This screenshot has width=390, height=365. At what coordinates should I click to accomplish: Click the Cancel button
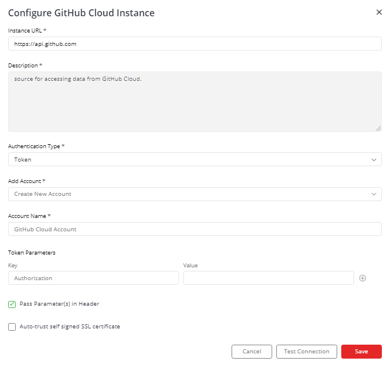(251, 352)
